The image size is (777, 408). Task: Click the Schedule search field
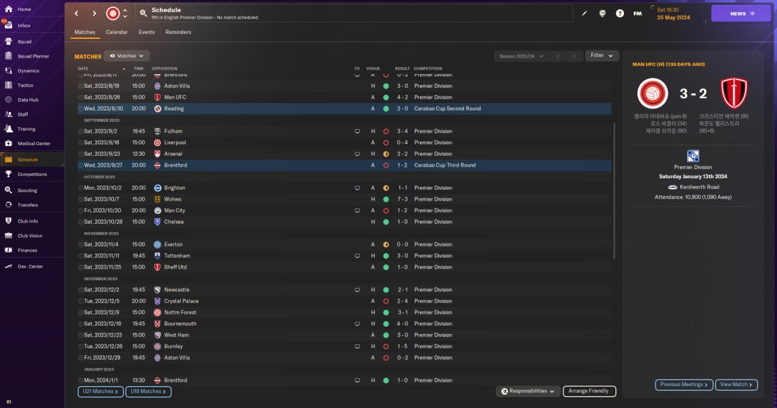click(354, 13)
